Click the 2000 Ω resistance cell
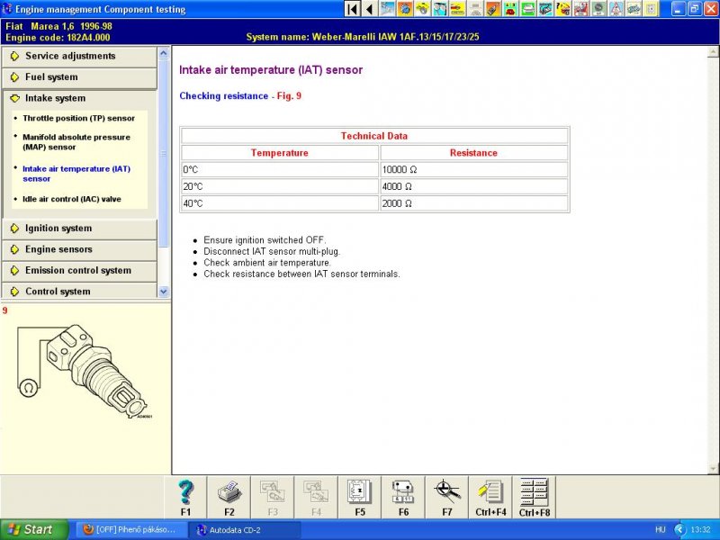This screenshot has height=540, width=720. 474,203
